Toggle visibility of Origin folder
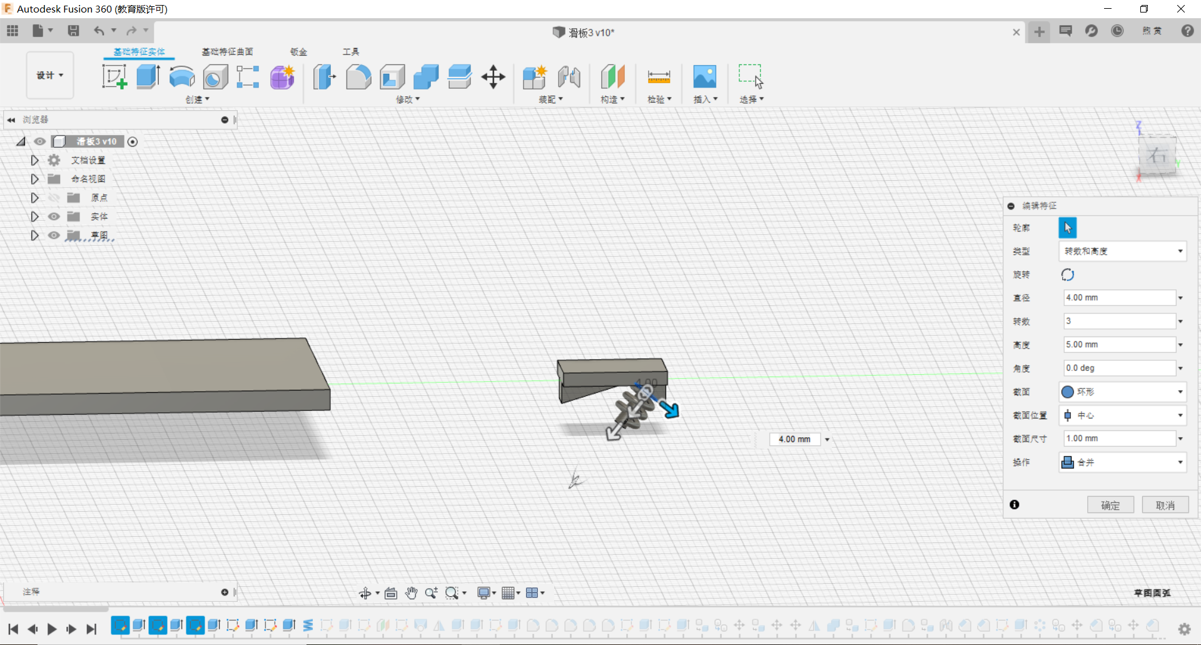The height and width of the screenshot is (645, 1201). (54, 198)
